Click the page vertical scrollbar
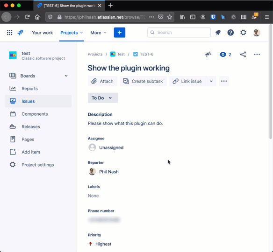 (271, 82)
